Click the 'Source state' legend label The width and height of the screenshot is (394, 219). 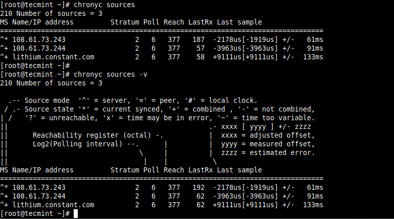point(49,109)
